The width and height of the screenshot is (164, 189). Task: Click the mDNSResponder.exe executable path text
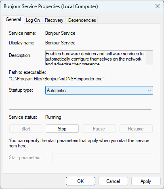coord(57,79)
